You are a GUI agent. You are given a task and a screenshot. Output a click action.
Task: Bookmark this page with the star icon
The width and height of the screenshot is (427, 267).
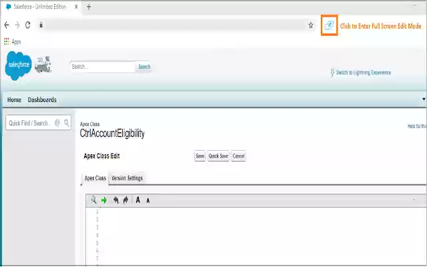click(x=311, y=25)
